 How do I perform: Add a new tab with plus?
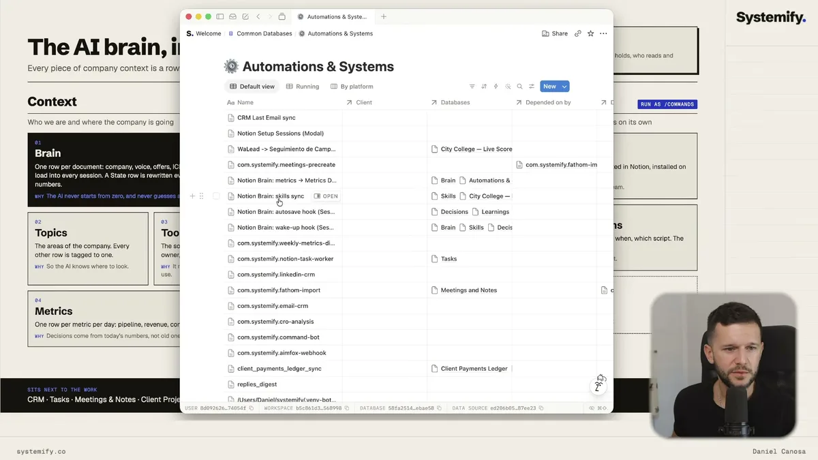point(384,16)
